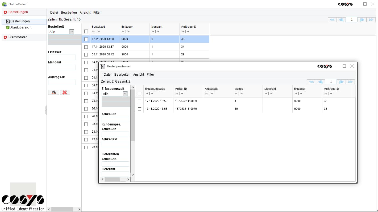
Task: Click the red X clear filter icon
Action: click(x=65, y=92)
